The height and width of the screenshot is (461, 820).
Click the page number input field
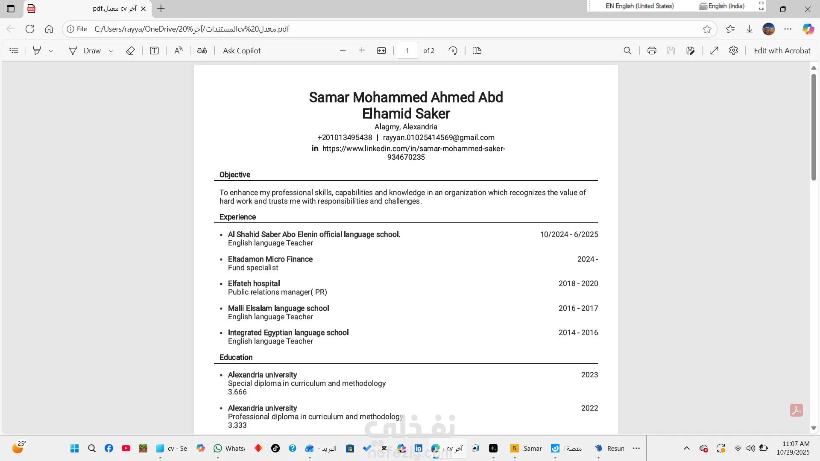(x=407, y=50)
